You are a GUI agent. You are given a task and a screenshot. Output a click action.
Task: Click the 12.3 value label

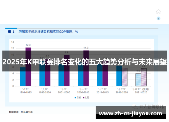point(28,45)
